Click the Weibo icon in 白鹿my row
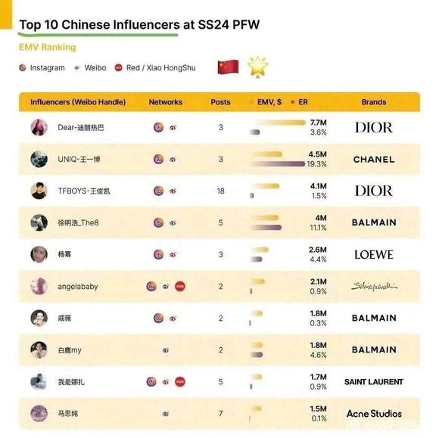439x438 pixels. pyautogui.click(x=166, y=350)
